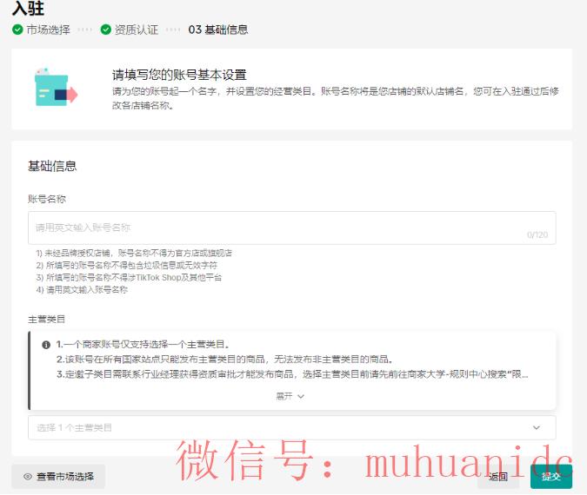Click rule 1) 未经品牌授权店铺 text

[134, 253]
